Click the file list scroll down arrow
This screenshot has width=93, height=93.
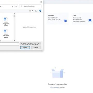pos(14,41)
